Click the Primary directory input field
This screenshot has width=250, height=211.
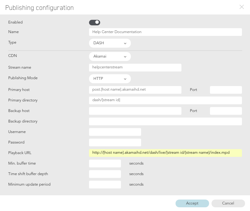coord(165,100)
